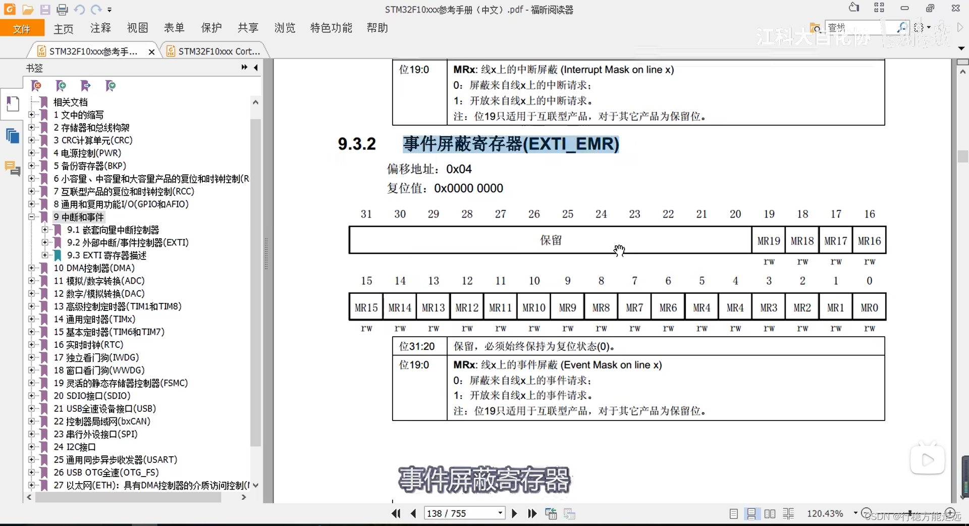
Task: Click the video play button overlay
Action: click(928, 459)
